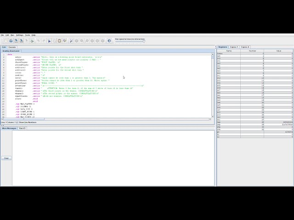
Task: Select the Mars Messages tab
Action: (x=9, y=128)
